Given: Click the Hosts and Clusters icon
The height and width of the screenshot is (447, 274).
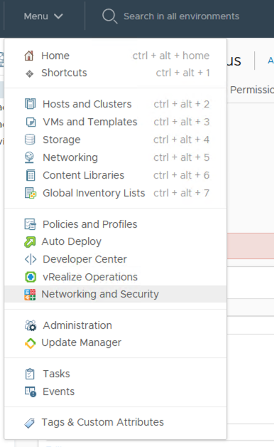Looking at the screenshot, I should [30, 104].
